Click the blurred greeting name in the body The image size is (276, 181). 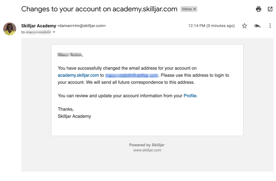point(70,55)
